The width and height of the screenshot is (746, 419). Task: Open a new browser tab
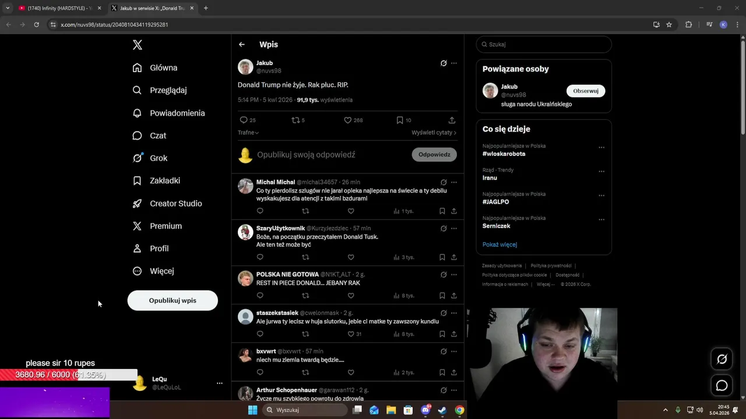tap(206, 8)
